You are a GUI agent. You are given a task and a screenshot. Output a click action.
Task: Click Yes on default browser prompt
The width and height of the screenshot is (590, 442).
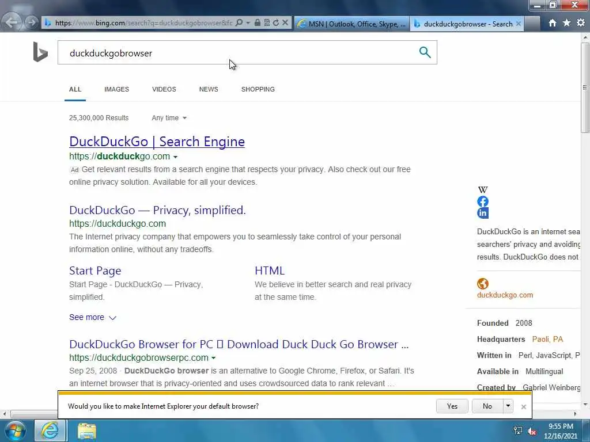pos(452,406)
